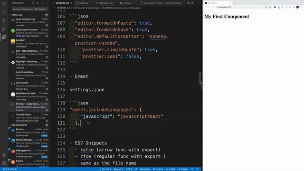Click Ln 121 cursor position in status bar
Image resolution: width=304 pixels, height=171 pixels.
pyautogui.click(x=105, y=169)
